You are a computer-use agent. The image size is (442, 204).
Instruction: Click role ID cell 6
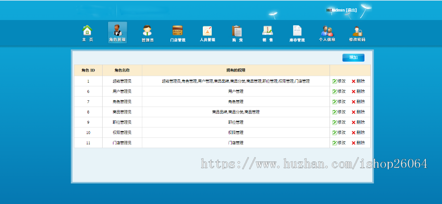click(x=88, y=91)
